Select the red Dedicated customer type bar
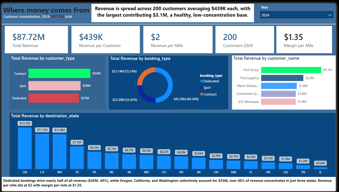 click(54, 98)
